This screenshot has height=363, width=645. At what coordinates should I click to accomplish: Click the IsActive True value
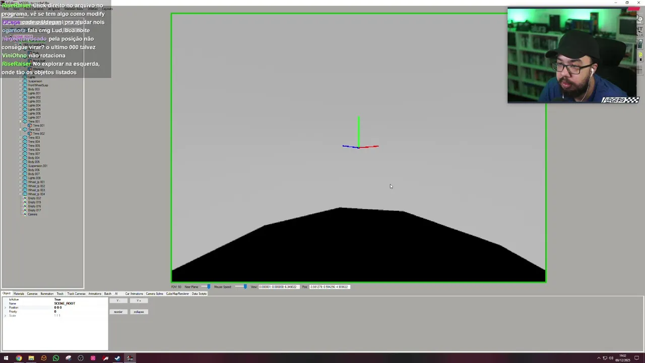pos(57,299)
